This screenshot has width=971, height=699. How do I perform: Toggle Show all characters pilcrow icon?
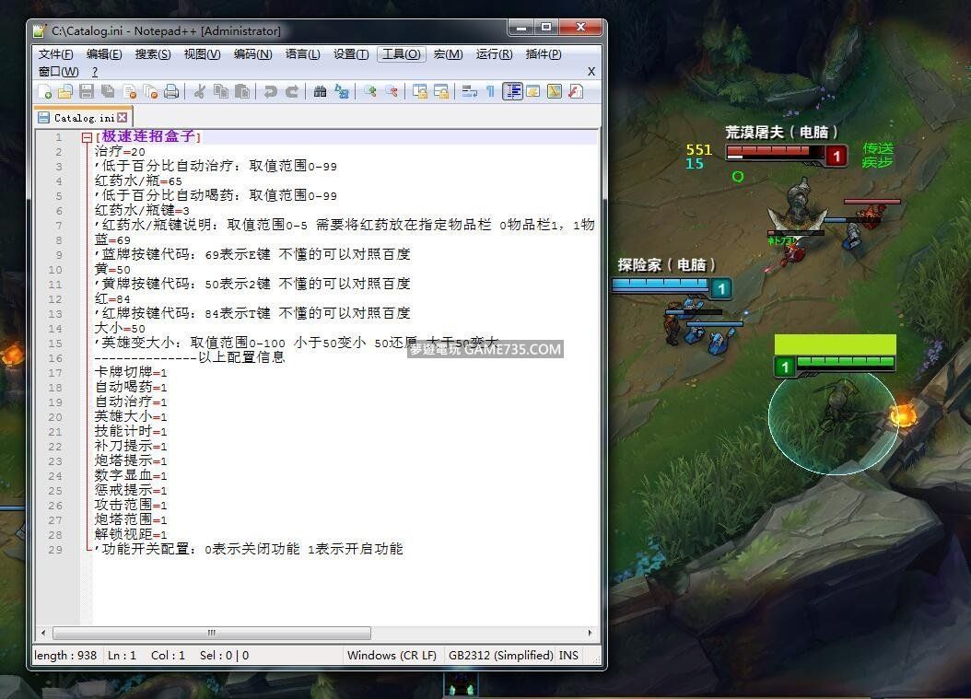(x=490, y=92)
